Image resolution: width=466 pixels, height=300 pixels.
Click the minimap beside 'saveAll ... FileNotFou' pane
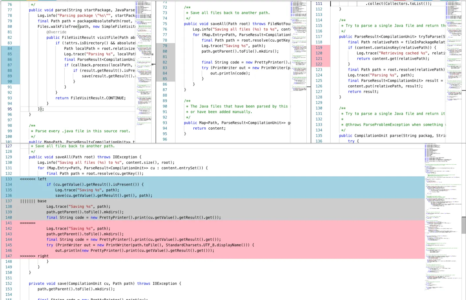click(298, 46)
